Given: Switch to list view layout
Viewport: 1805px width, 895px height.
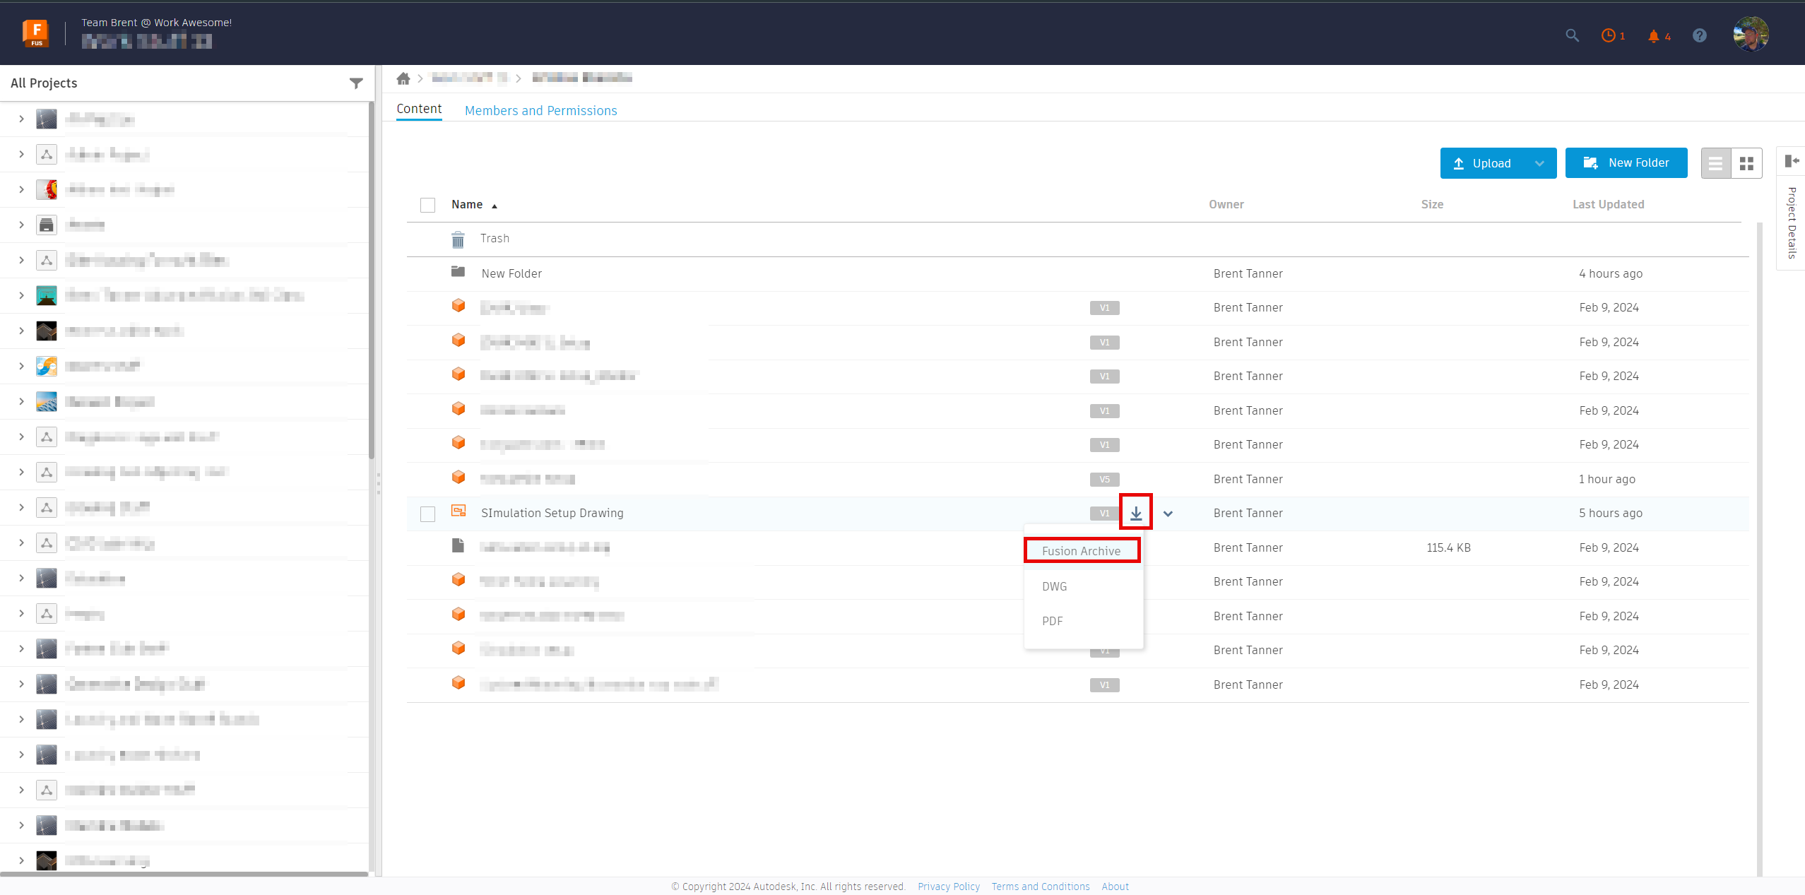Looking at the screenshot, I should (1716, 163).
